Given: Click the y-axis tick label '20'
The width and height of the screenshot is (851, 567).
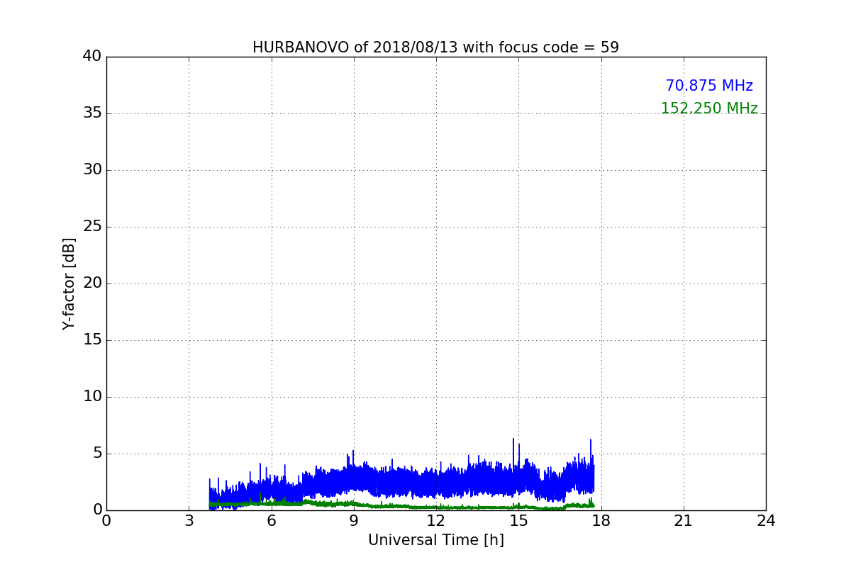Looking at the screenshot, I should 92,283.
